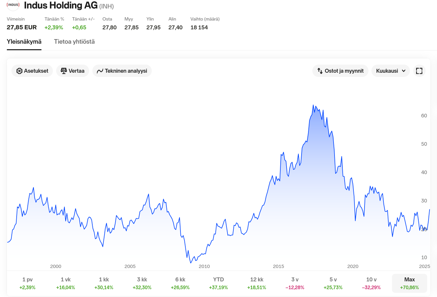Select the 1 pv time range
This screenshot has width=437, height=297.
(27, 283)
